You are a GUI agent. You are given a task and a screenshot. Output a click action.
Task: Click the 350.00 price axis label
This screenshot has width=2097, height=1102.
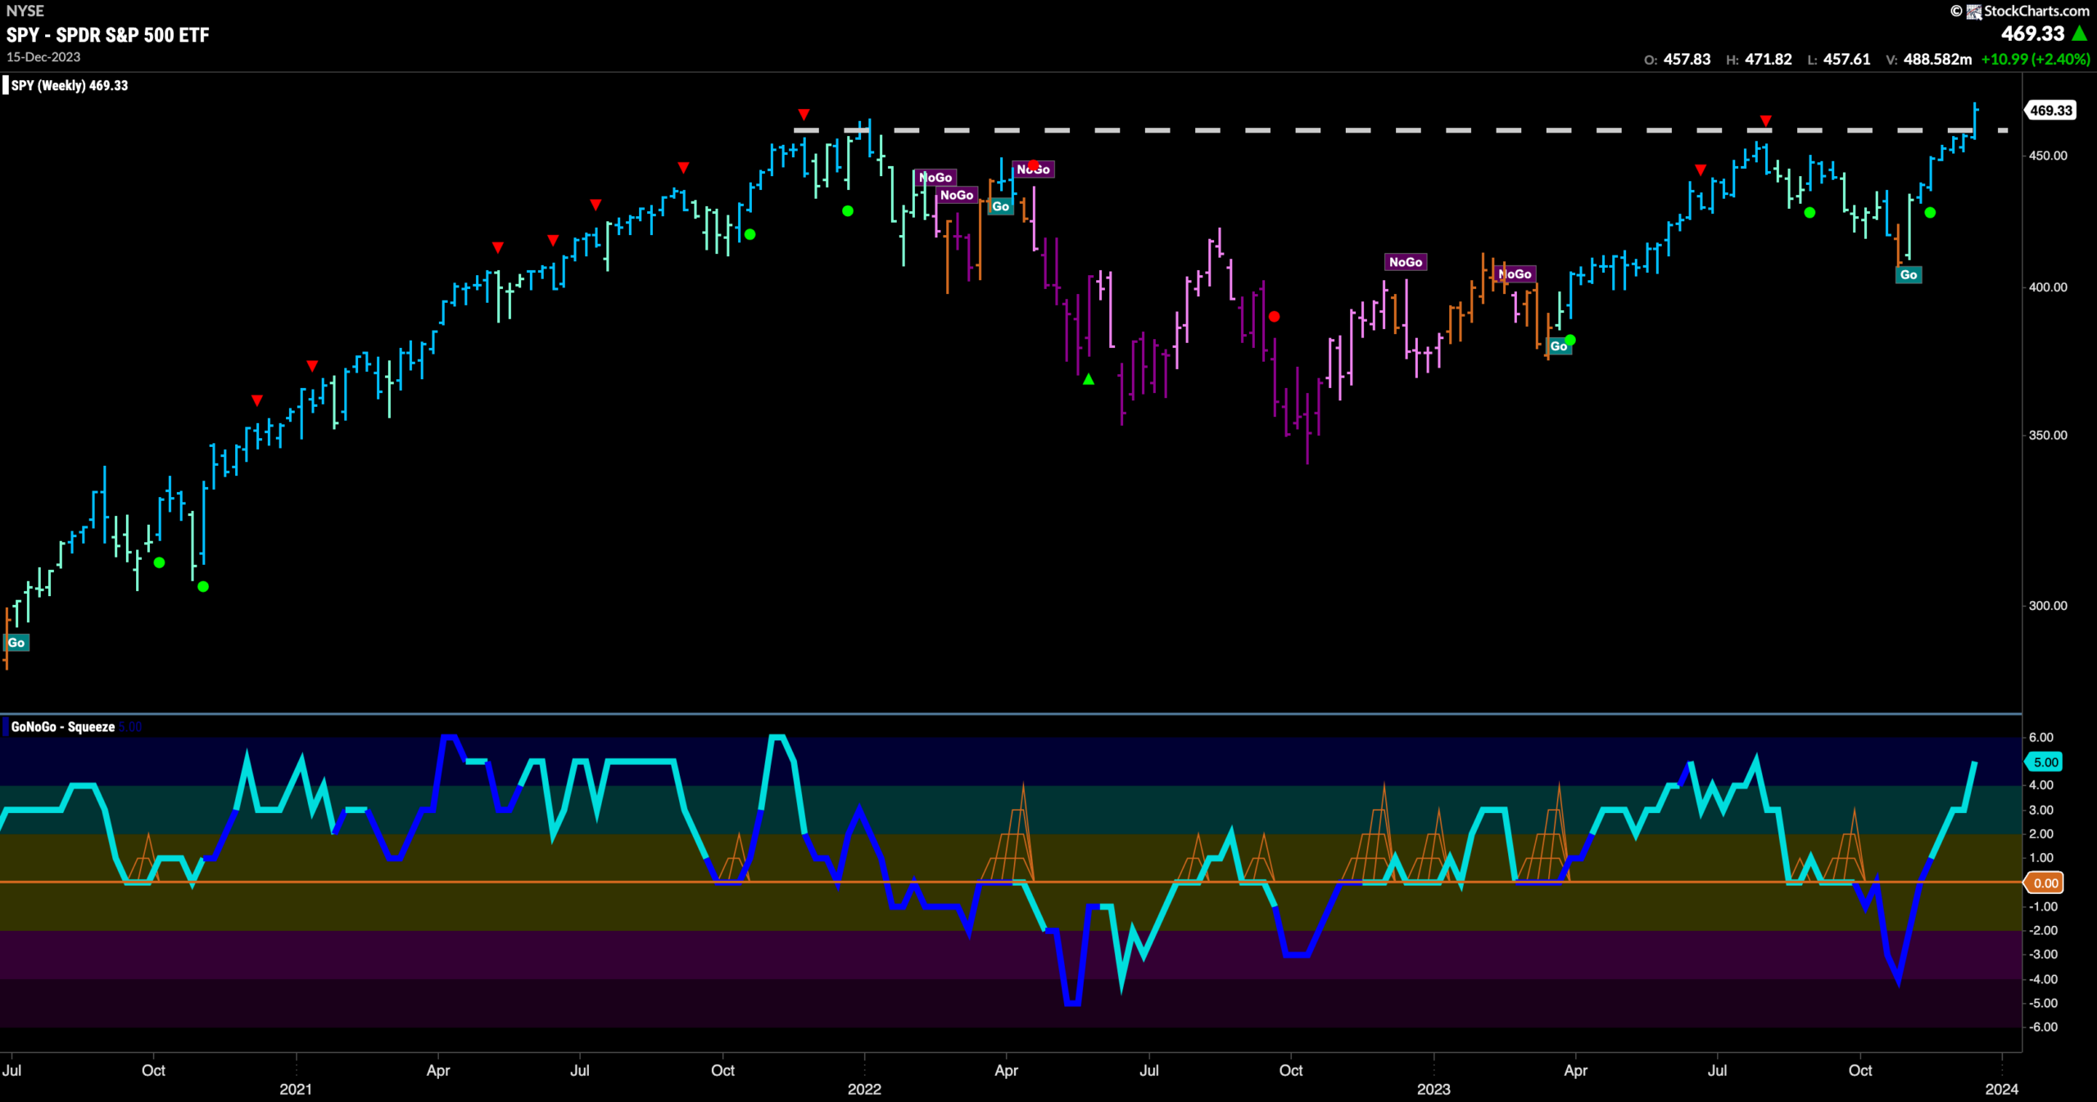click(2048, 436)
